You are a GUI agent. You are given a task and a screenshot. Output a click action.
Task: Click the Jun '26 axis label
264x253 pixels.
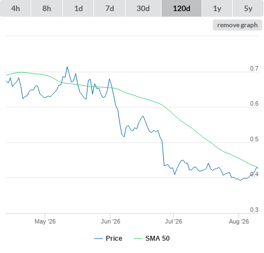point(110,221)
